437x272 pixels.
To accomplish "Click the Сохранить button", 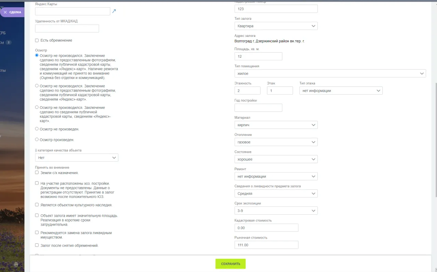I will (230, 264).
